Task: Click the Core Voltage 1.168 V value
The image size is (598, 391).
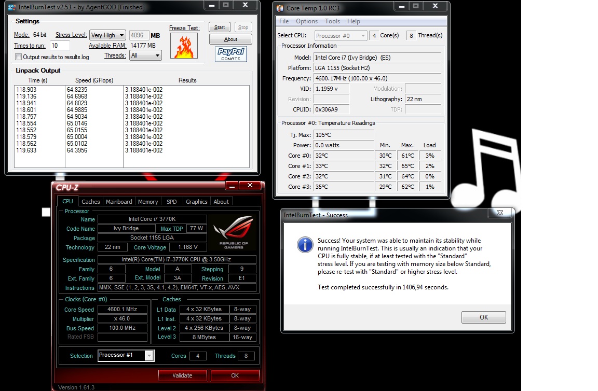Action: pyautogui.click(x=188, y=247)
